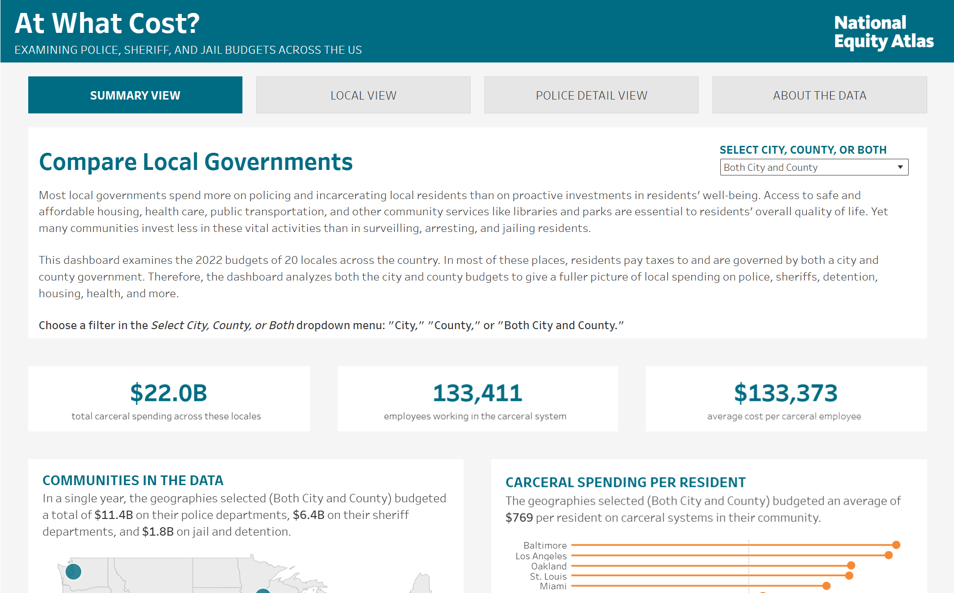Click the Oakland lollipop chart dot

(x=851, y=565)
